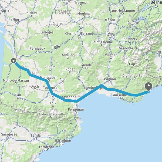Image resolution: width=162 pixels, height=162 pixels.
Task: Click the Barcelone city marker
Action: [63, 143]
